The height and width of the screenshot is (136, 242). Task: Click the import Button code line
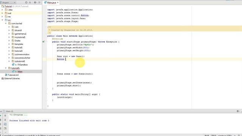click(x=68, y=15)
